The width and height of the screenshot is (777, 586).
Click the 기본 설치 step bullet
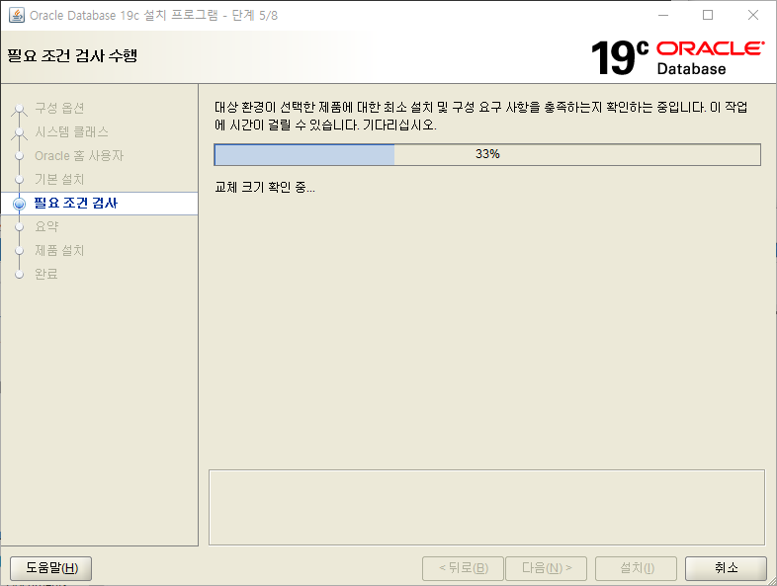pos(20,179)
